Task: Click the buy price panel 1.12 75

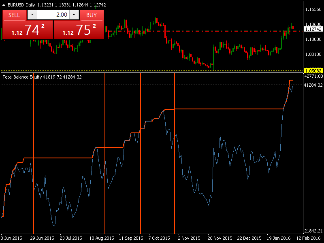Action: (79, 30)
